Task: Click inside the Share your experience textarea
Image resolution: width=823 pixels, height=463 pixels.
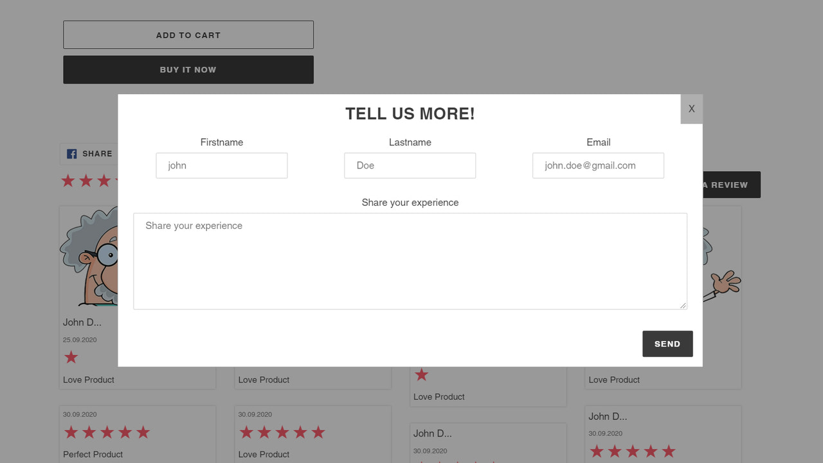Action: click(x=410, y=260)
